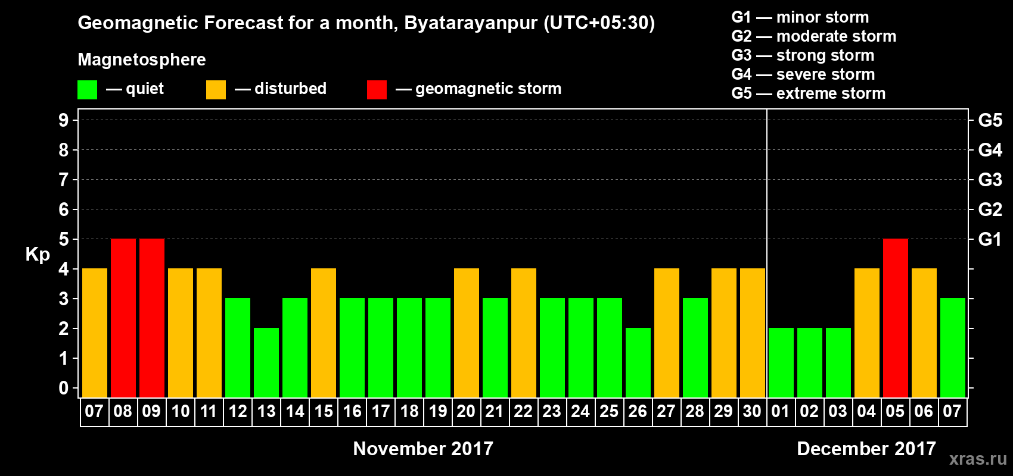Click the green bar for December 02

coord(810,363)
